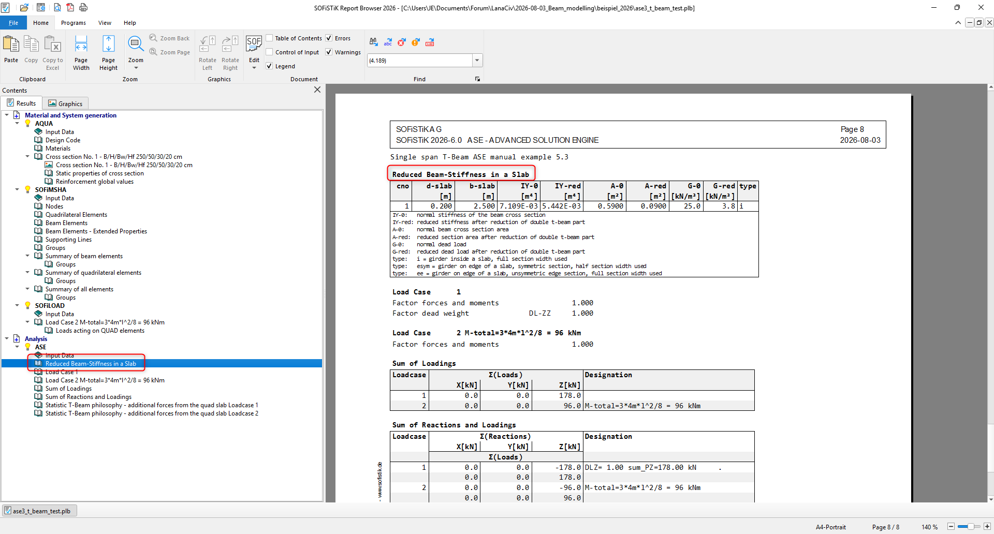The height and width of the screenshot is (534, 994).
Task: Click the find value red icon
Action: pyautogui.click(x=430, y=42)
